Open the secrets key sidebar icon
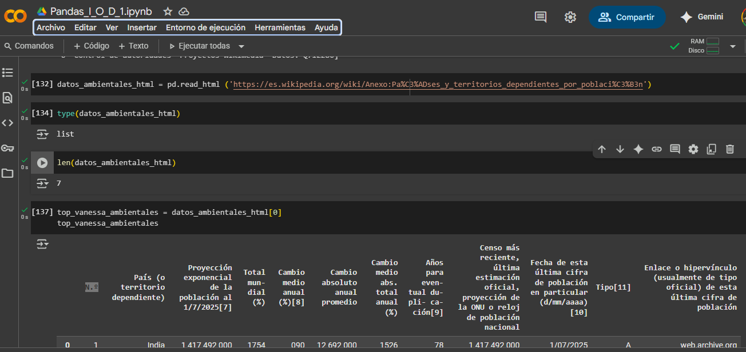This screenshot has height=352, width=746. (7, 148)
